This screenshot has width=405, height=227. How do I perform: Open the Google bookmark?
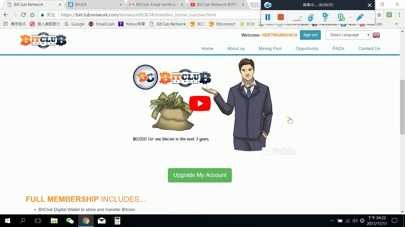[74, 24]
